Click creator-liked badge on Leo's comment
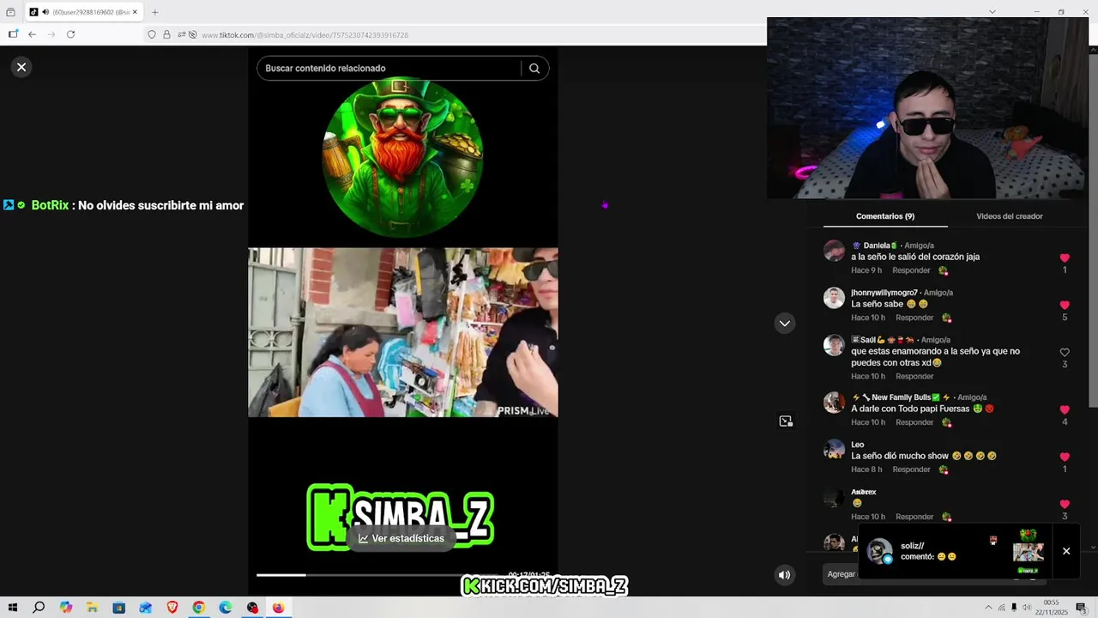Screen dimensions: 1098x618 click(943, 470)
